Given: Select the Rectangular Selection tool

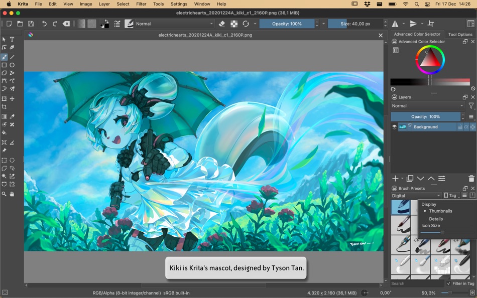Looking at the screenshot, I should [4, 160].
